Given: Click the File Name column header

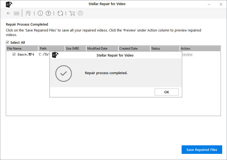Looking at the screenshot, I should (22, 49).
